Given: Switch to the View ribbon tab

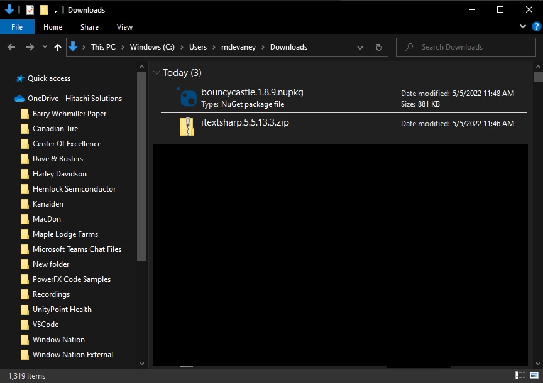Looking at the screenshot, I should [124, 27].
